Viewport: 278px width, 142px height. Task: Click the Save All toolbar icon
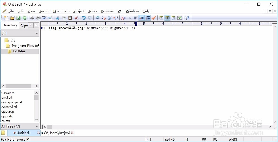[x=24, y=18]
